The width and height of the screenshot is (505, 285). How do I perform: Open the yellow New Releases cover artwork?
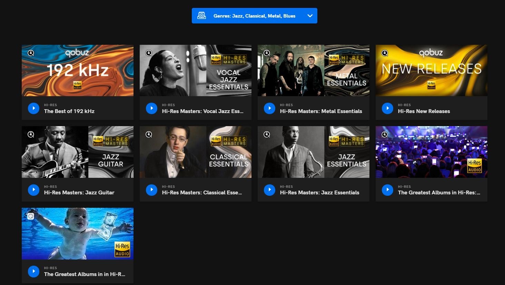(432, 70)
